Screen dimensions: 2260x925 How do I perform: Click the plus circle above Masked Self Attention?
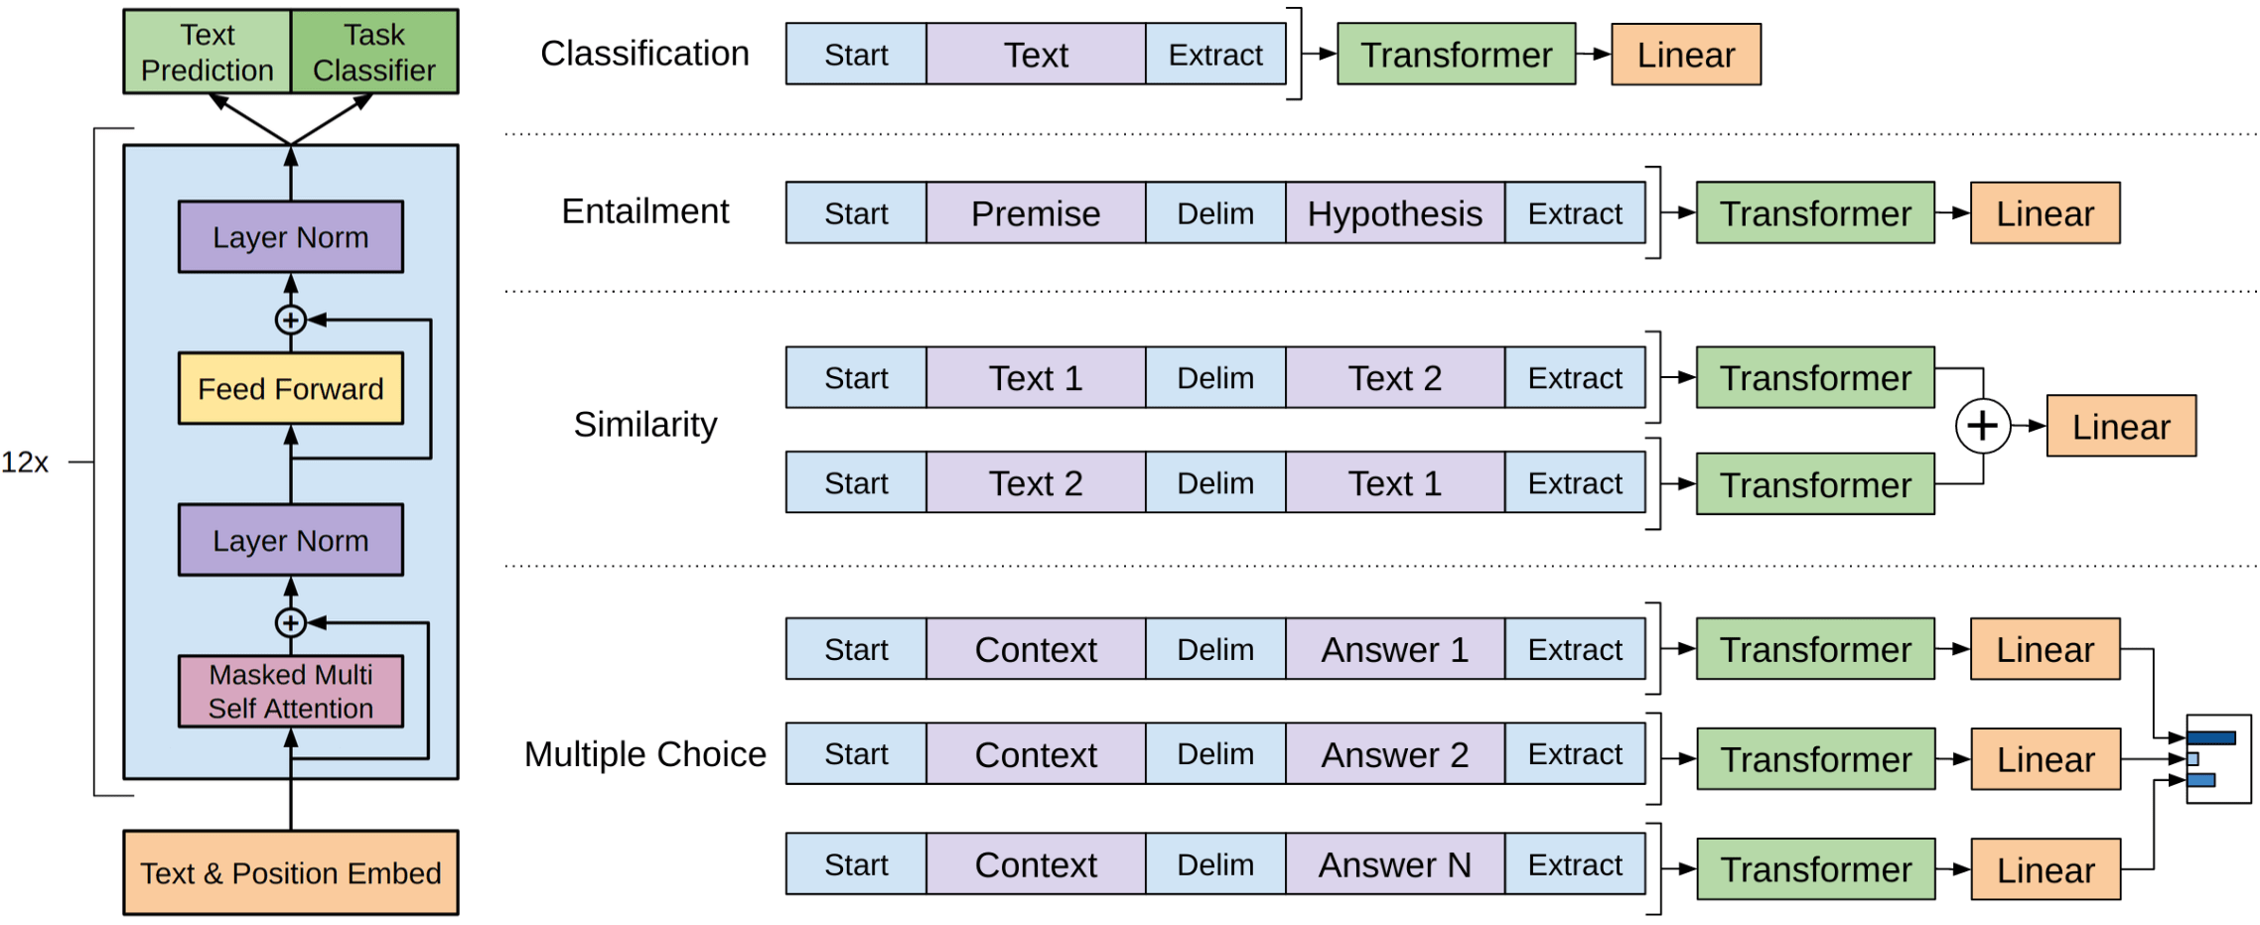pos(291,622)
